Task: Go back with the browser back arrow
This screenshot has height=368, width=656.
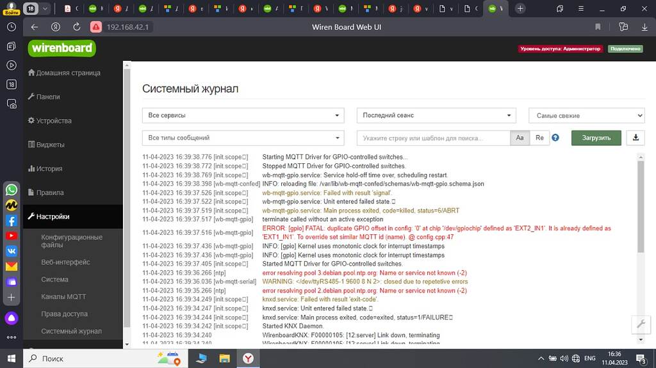Action: (35, 27)
